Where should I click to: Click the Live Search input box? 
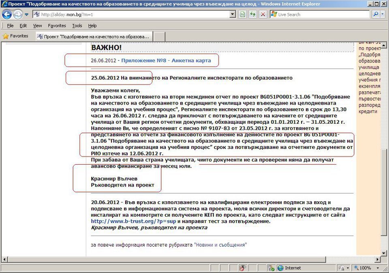coord(320,15)
